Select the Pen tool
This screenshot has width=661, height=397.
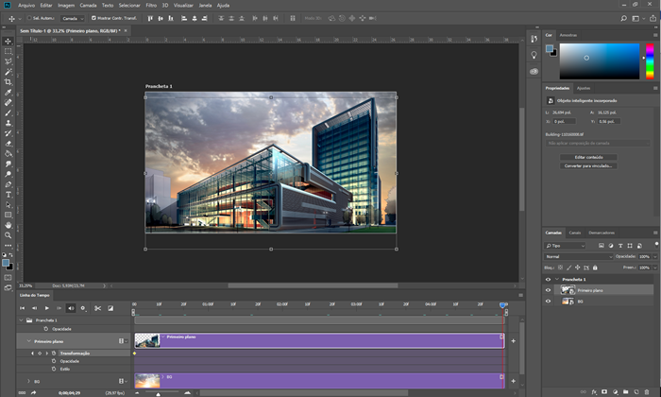pyautogui.click(x=8, y=184)
